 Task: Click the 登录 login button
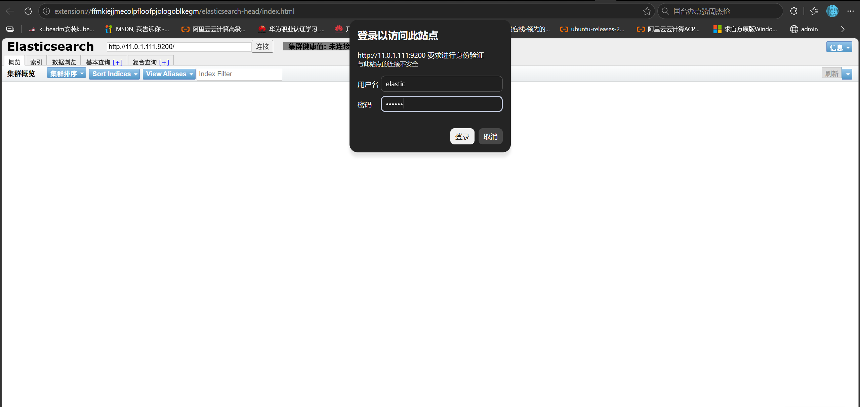coord(462,136)
